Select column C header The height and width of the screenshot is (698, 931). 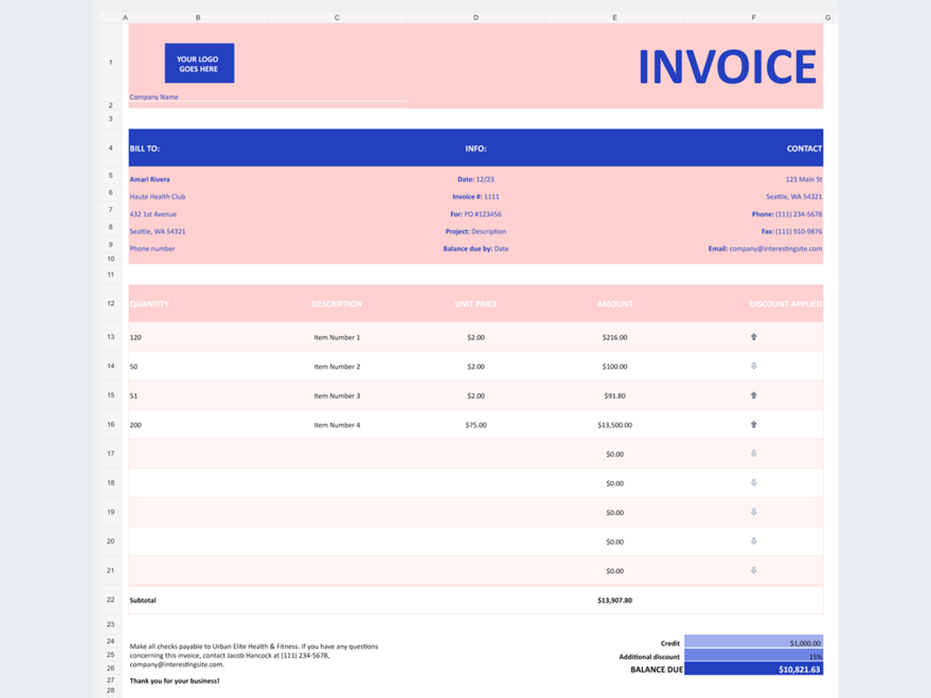337,17
